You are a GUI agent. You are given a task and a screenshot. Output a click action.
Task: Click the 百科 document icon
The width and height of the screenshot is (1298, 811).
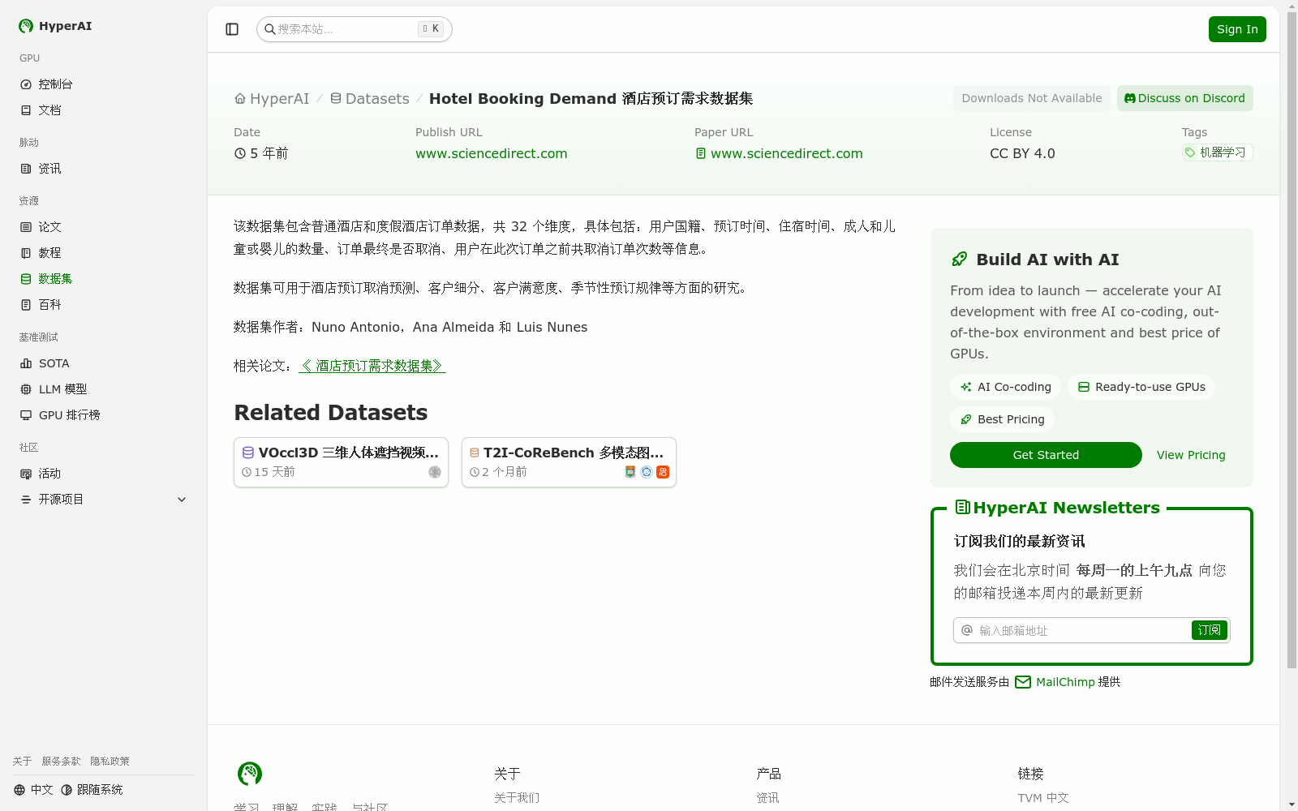click(26, 305)
